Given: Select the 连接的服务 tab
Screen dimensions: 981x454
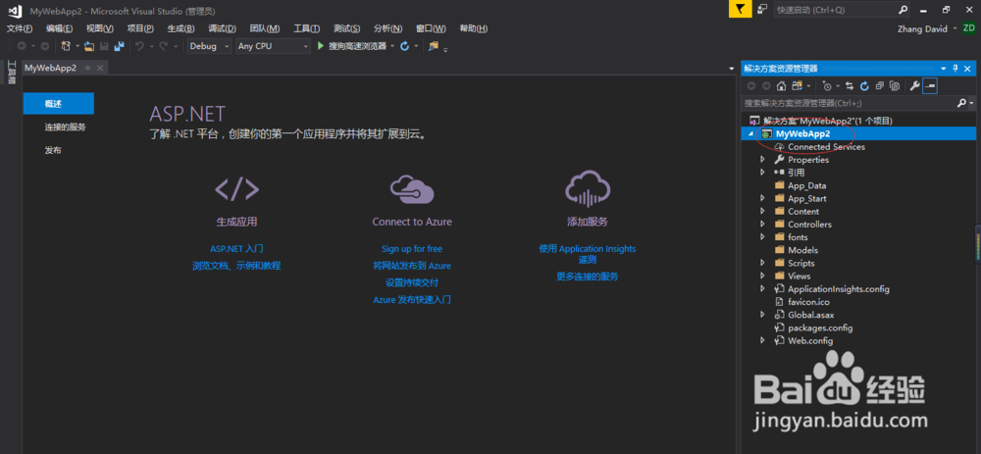Looking at the screenshot, I should pos(65,126).
